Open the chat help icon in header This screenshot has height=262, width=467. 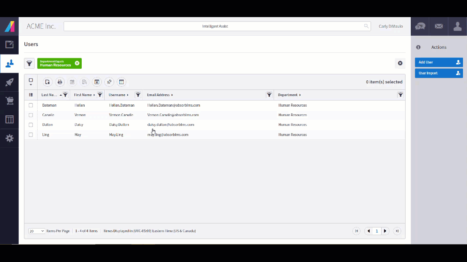tap(420, 26)
